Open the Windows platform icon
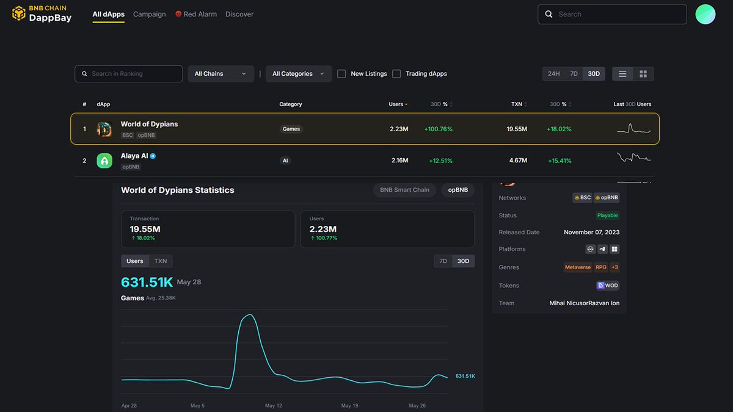This screenshot has width=733, height=412. point(614,249)
